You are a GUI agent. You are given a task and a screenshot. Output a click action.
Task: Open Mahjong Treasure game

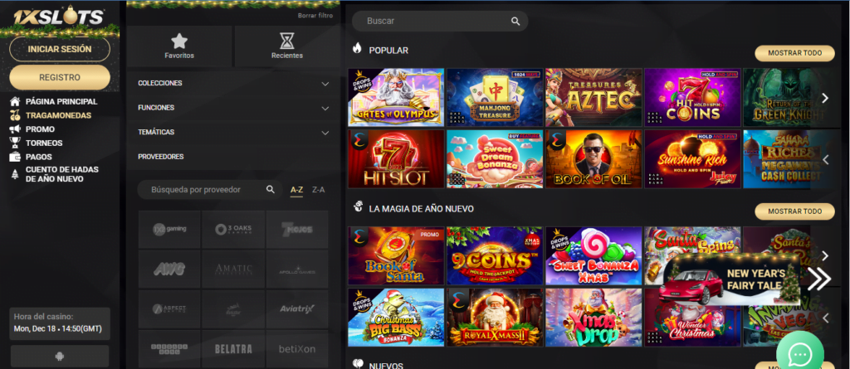point(495,98)
